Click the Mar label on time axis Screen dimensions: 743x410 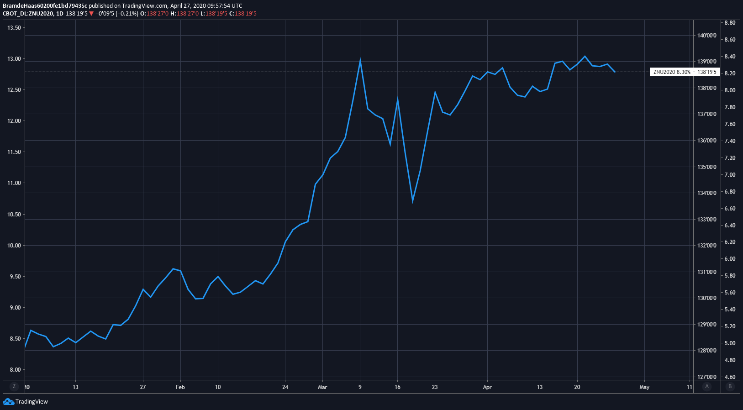point(322,387)
